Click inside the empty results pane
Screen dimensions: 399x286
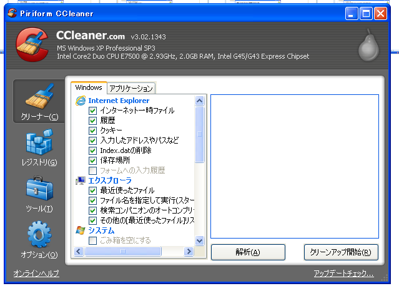[295, 166]
